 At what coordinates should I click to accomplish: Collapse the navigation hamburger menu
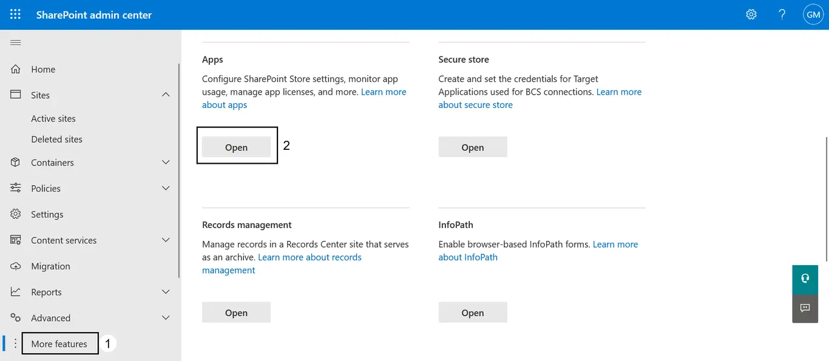point(16,42)
